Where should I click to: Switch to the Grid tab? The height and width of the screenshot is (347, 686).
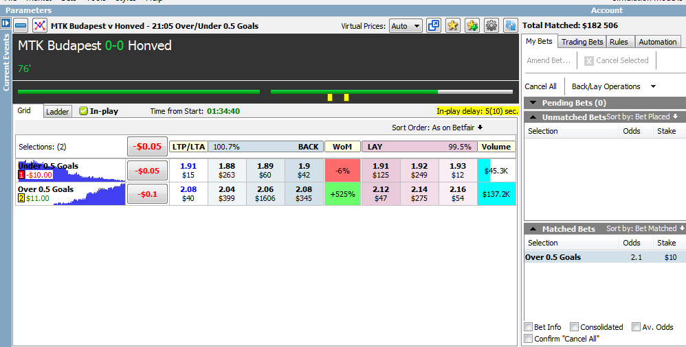click(x=25, y=110)
